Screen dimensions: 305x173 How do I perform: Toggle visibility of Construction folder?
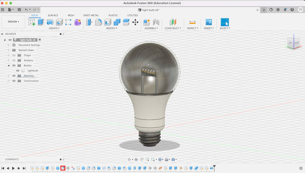point(14,81)
